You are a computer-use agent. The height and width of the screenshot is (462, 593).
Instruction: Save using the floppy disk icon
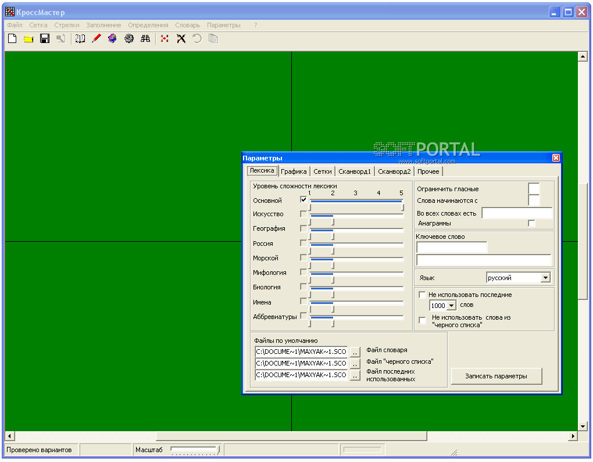coord(44,39)
